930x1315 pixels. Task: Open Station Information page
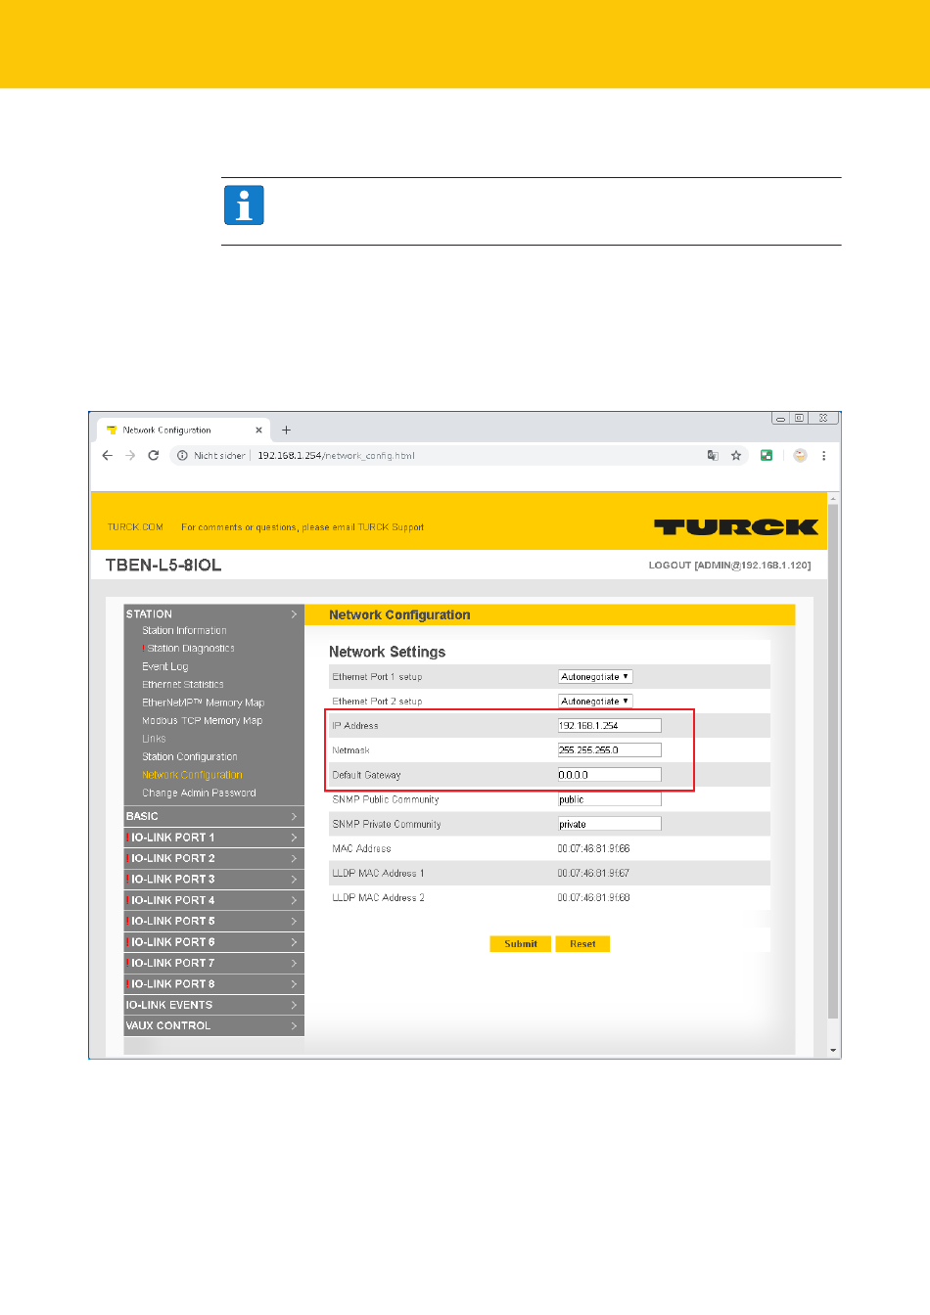(184, 631)
